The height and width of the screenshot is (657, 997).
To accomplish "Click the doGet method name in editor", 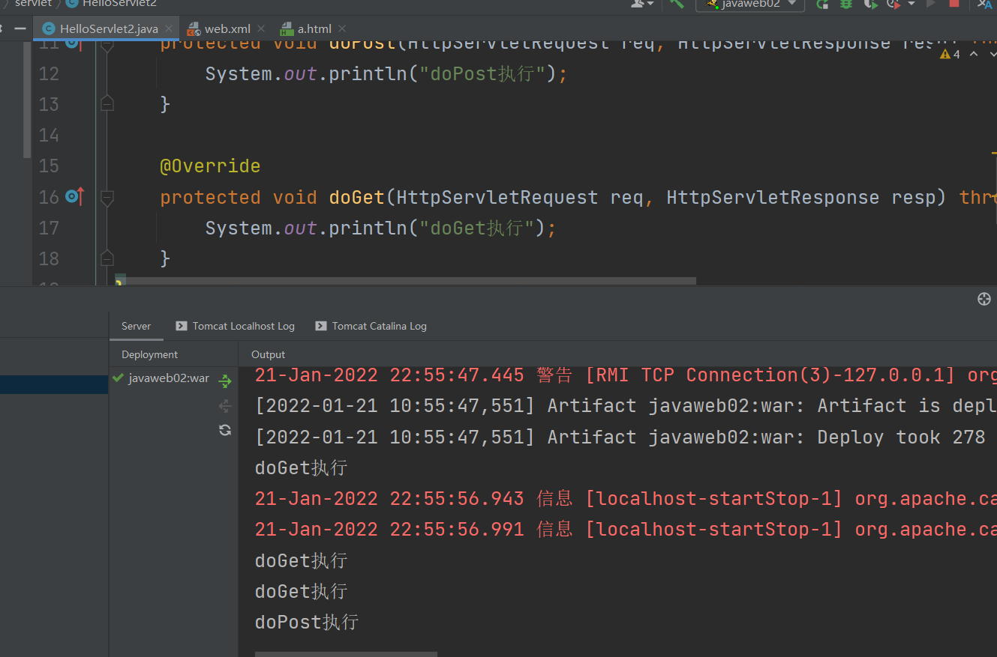I will coord(356,197).
